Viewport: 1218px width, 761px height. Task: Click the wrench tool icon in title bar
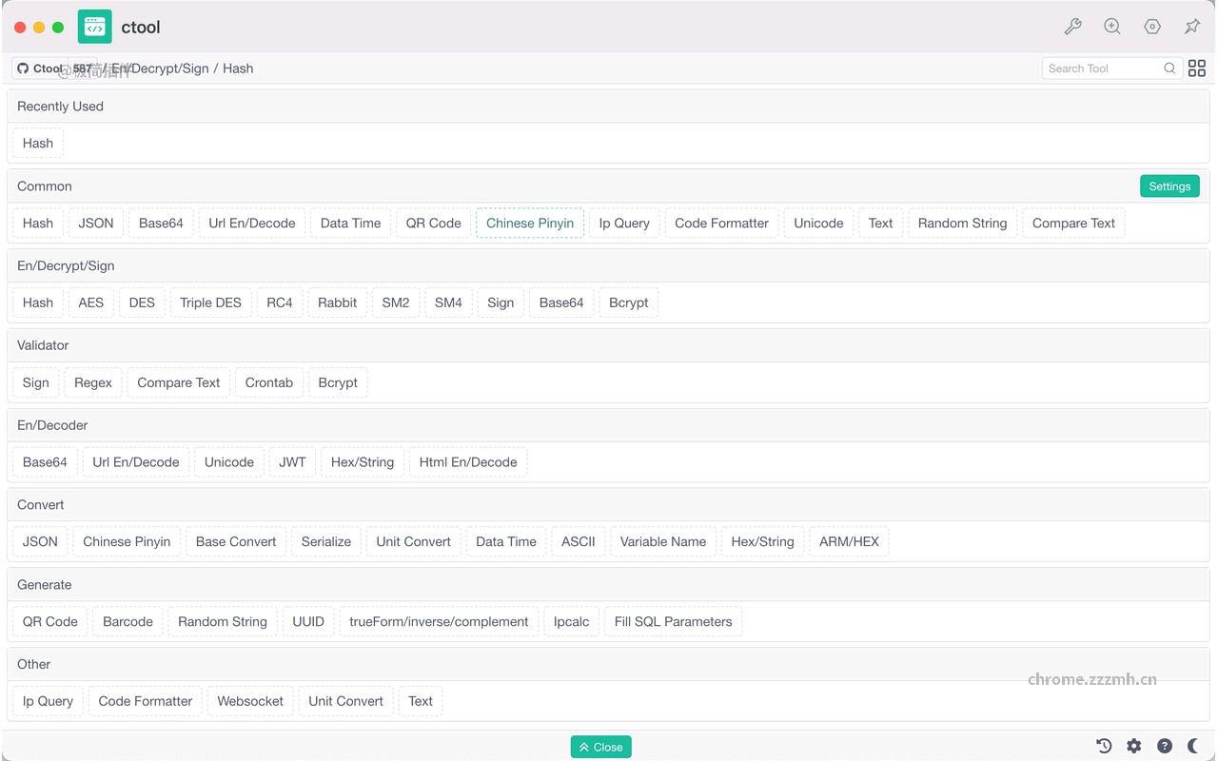click(1072, 27)
